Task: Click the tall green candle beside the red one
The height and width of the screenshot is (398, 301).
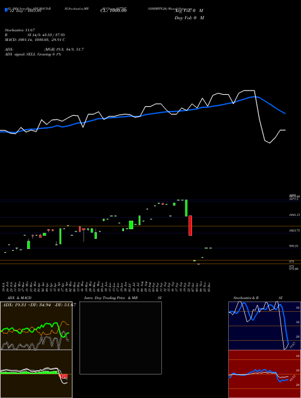Action: tap(186, 208)
